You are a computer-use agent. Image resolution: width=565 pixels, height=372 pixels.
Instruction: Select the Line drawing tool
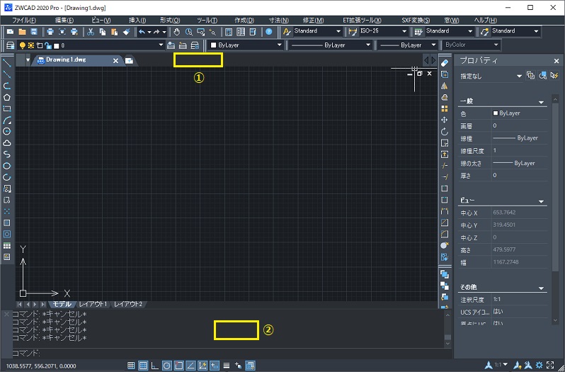7,63
